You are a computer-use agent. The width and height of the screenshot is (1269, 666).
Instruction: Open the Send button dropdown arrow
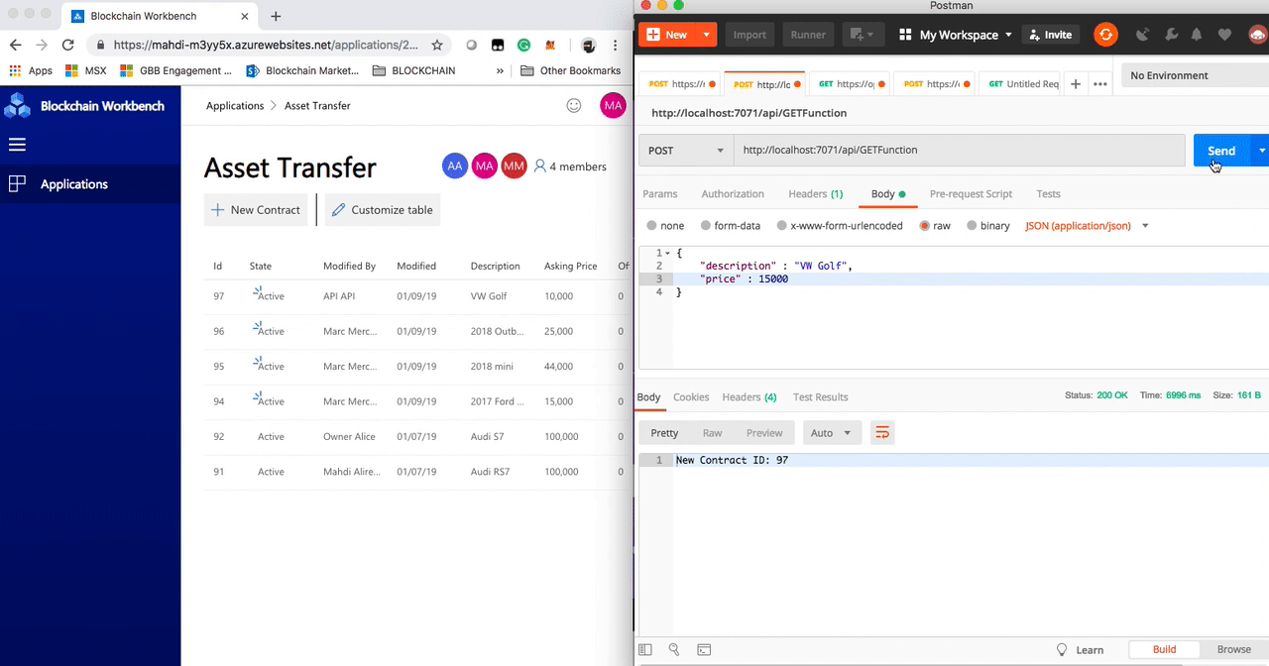(x=1262, y=151)
